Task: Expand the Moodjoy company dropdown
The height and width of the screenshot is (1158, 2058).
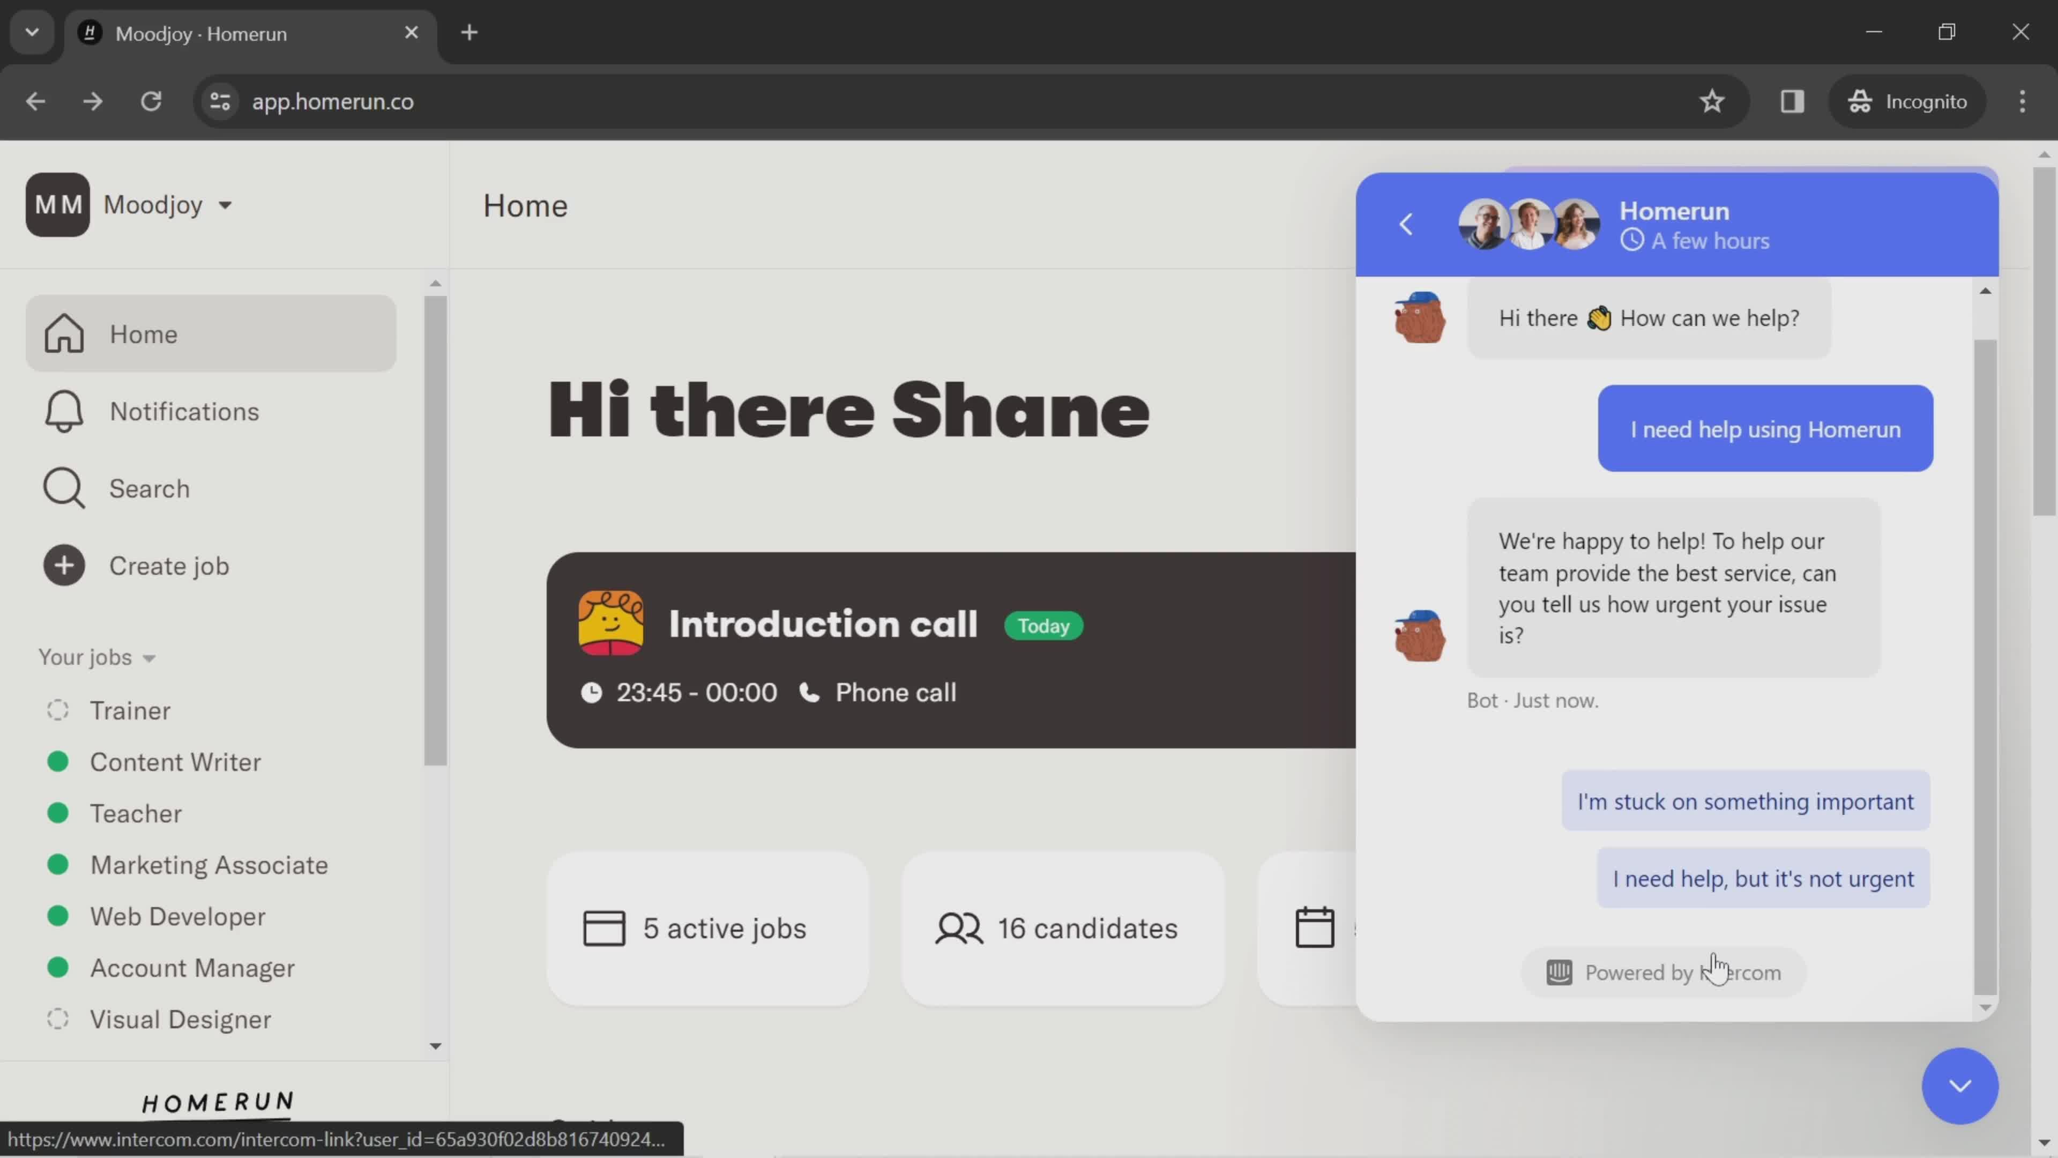Action: [225, 205]
